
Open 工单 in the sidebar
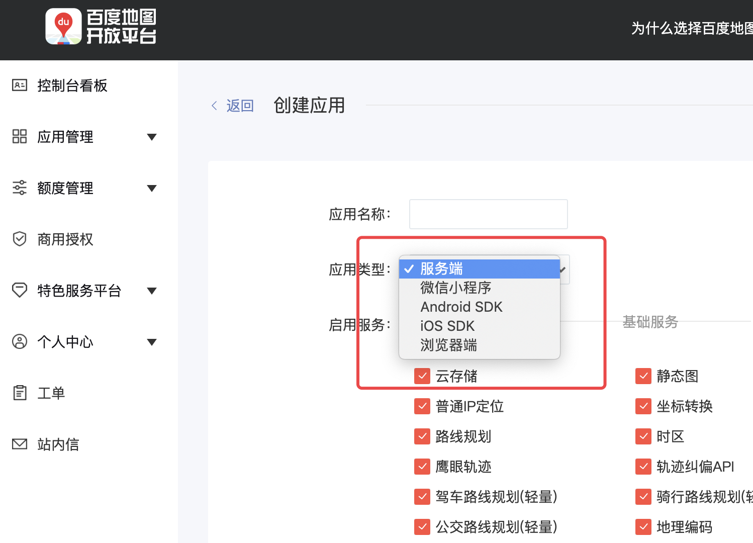[x=51, y=393]
